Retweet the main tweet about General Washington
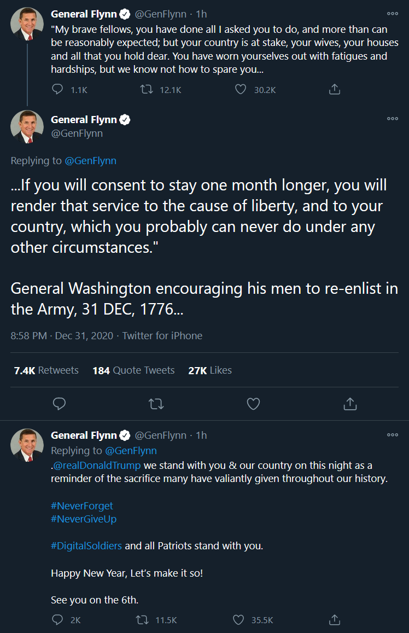This screenshot has height=633, width=409. point(156,404)
